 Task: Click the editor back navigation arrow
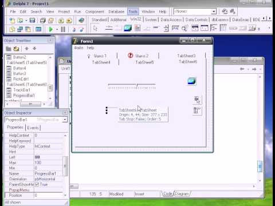(x=242, y=69)
